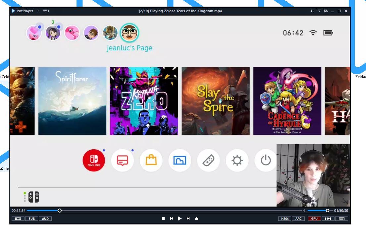Open Nintendo Switch Online red button
This screenshot has width=366, height=239.
(x=94, y=161)
